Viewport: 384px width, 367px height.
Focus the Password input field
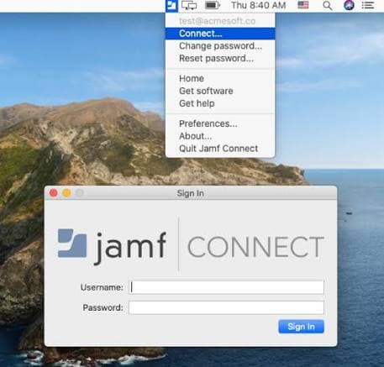pyautogui.click(x=227, y=307)
